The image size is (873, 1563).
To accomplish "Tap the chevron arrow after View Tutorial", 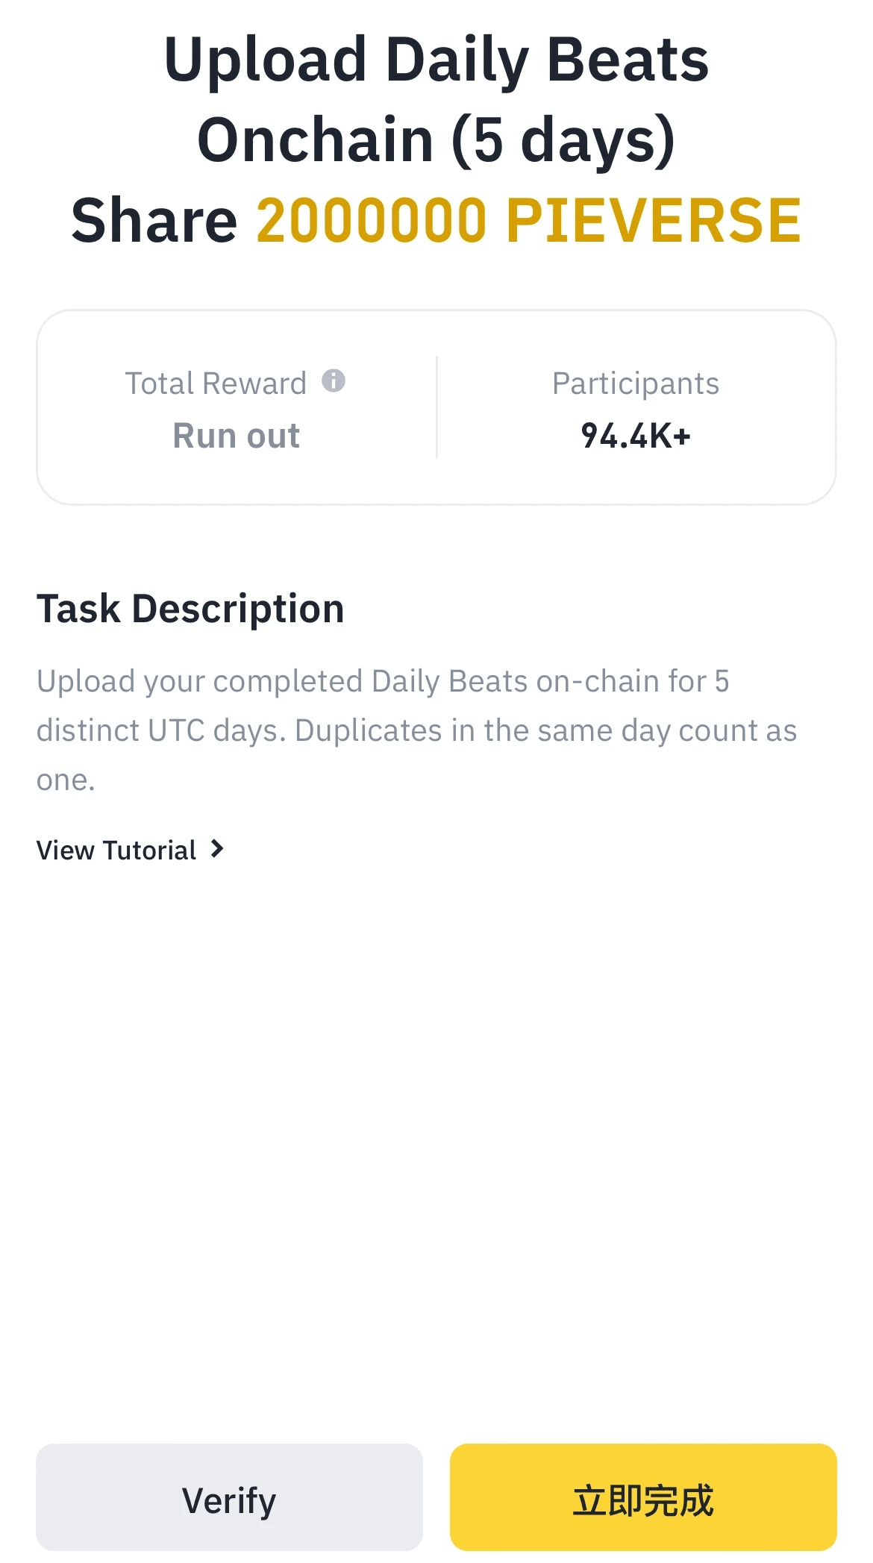I will 217,849.
